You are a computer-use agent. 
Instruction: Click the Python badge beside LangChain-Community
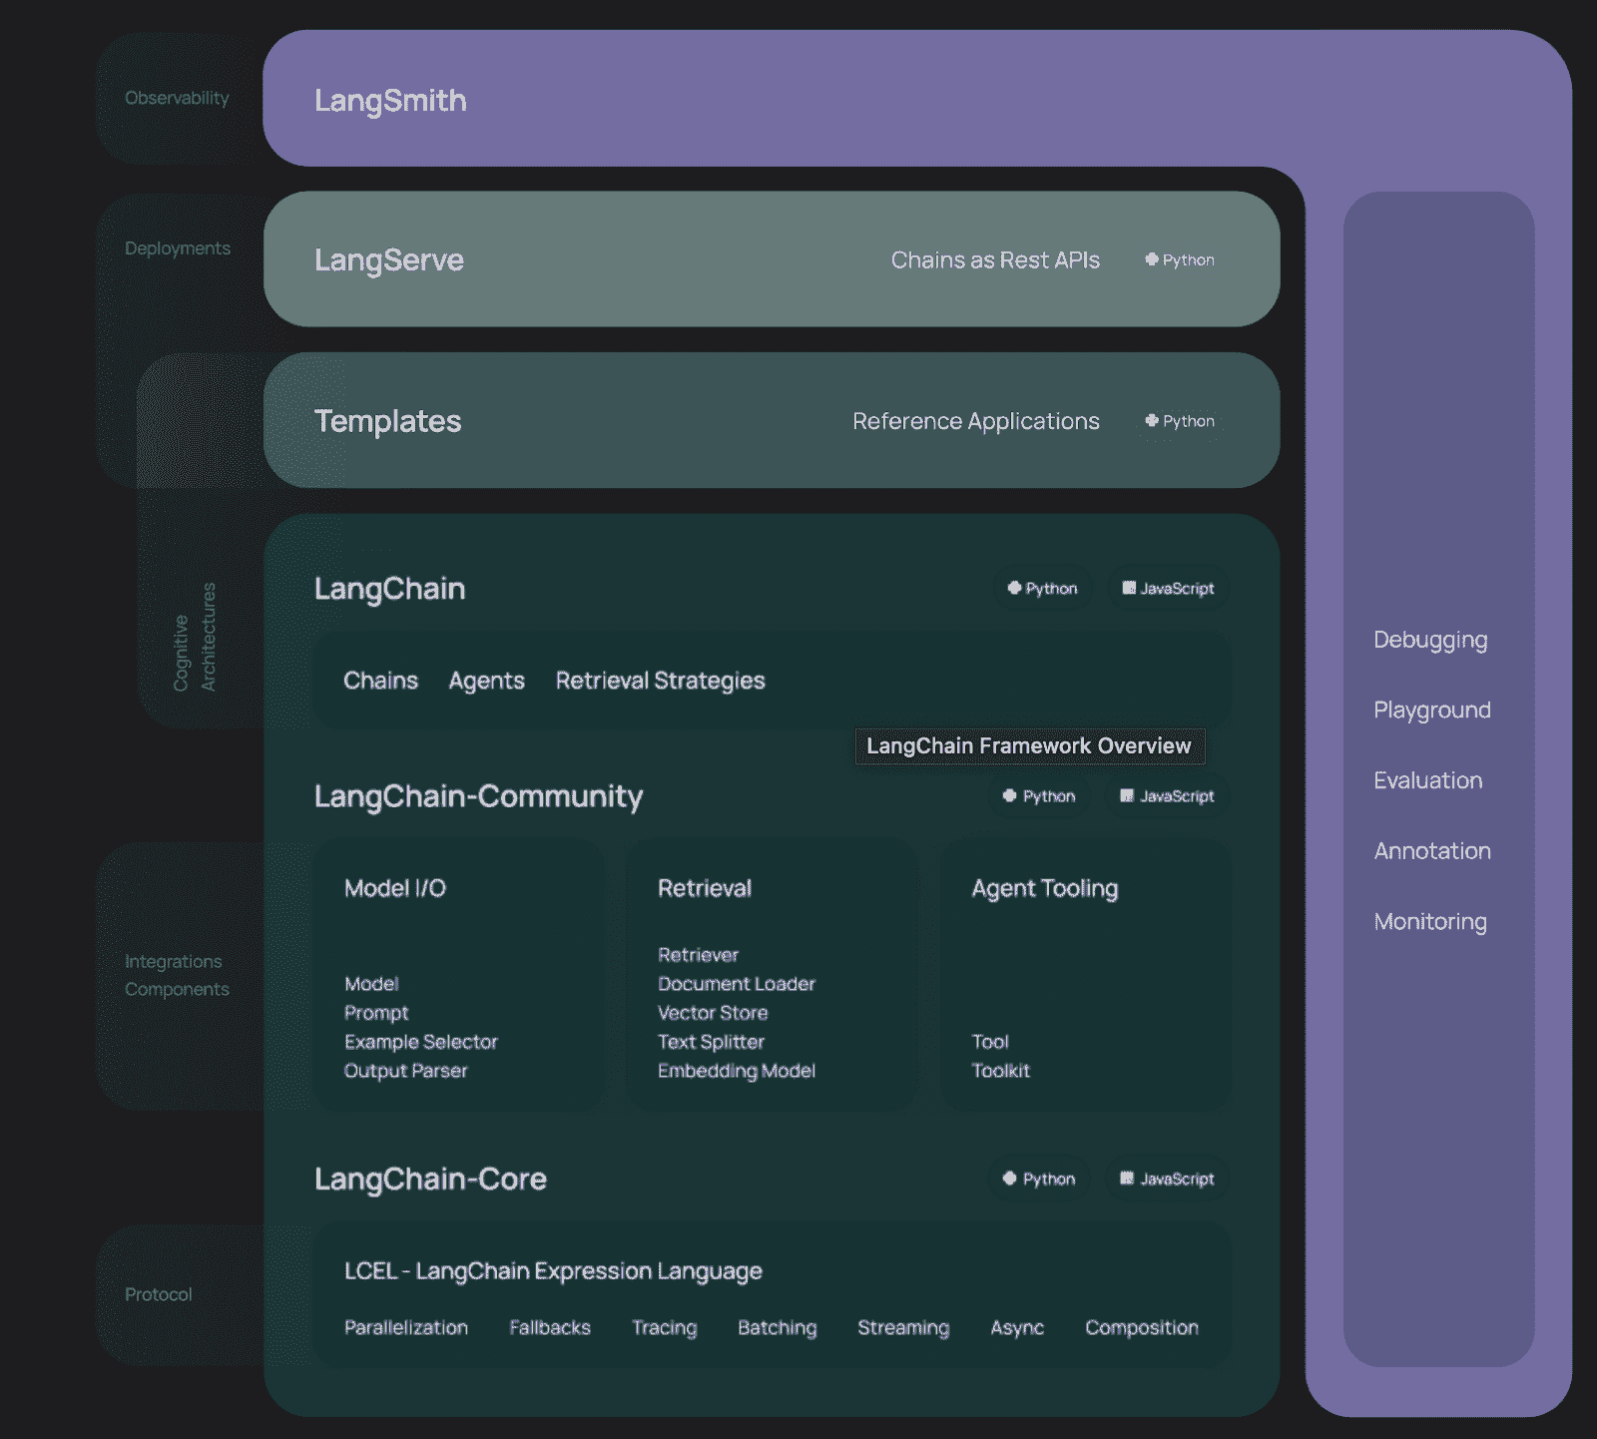pos(1039,796)
